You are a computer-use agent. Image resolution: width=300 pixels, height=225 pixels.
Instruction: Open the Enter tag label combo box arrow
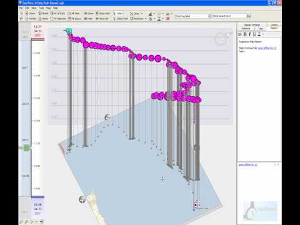click(209, 16)
